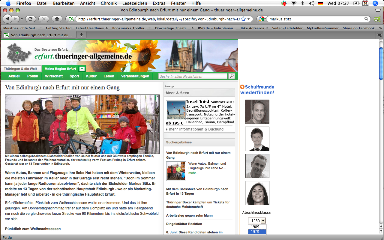
Task: Go to the home page icon
Action: point(57,19)
